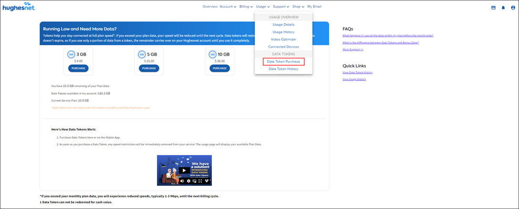The width and height of the screenshot is (519, 209).
Task: Choose Usage History in the Usage menu
Action: 283,32
